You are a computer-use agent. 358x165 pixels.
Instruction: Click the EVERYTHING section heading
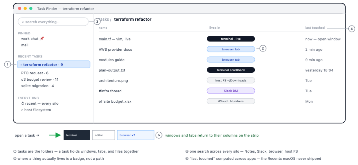click(28, 98)
